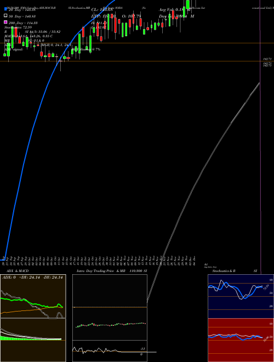Viewport: 274px width, 362px height.
Task: Click the MR oscillator panel showing -11
Action: tap(110, 351)
